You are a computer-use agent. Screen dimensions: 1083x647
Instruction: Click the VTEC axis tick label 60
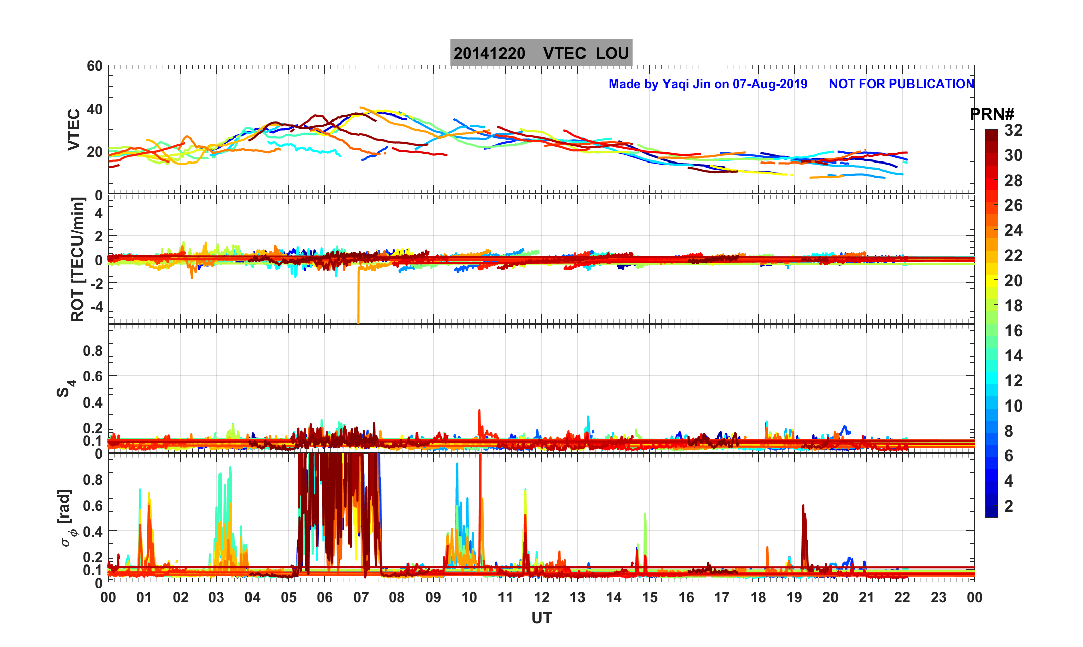(x=94, y=66)
